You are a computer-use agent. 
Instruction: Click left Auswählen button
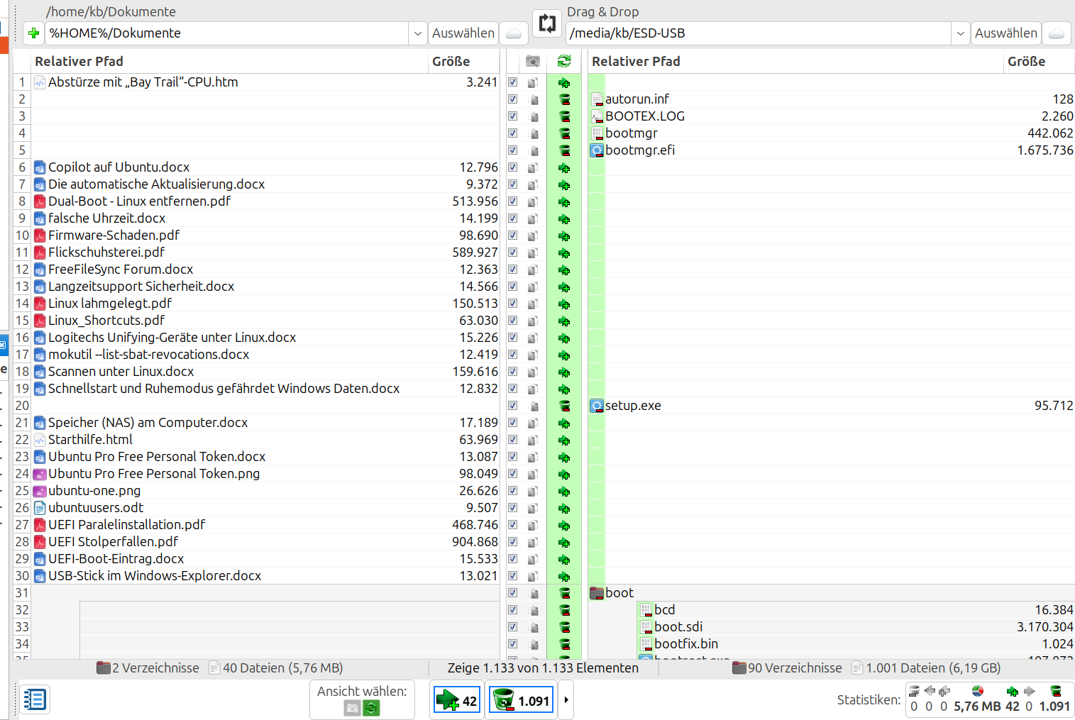(x=463, y=33)
